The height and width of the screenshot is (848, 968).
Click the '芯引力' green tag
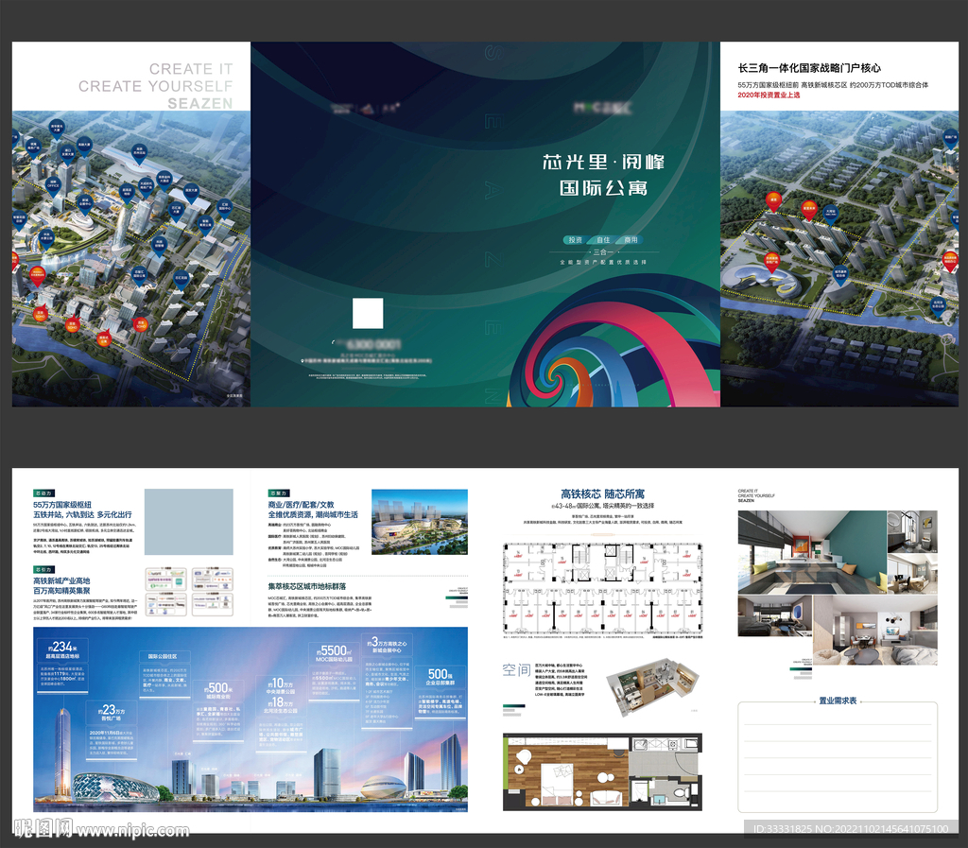(x=43, y=570)
